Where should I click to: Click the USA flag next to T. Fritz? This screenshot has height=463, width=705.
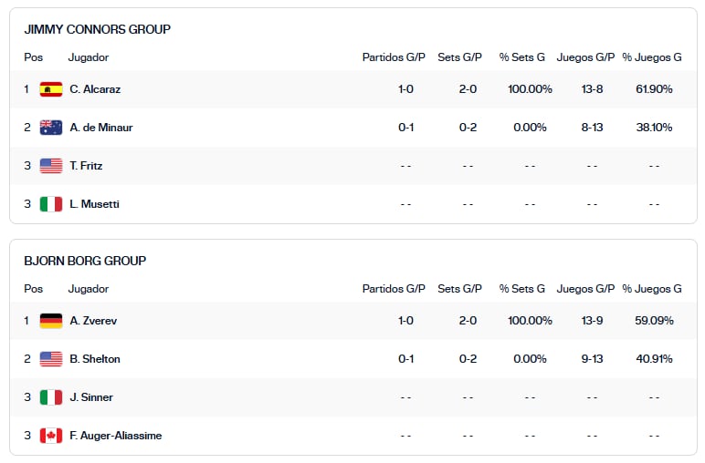point(51,166)
